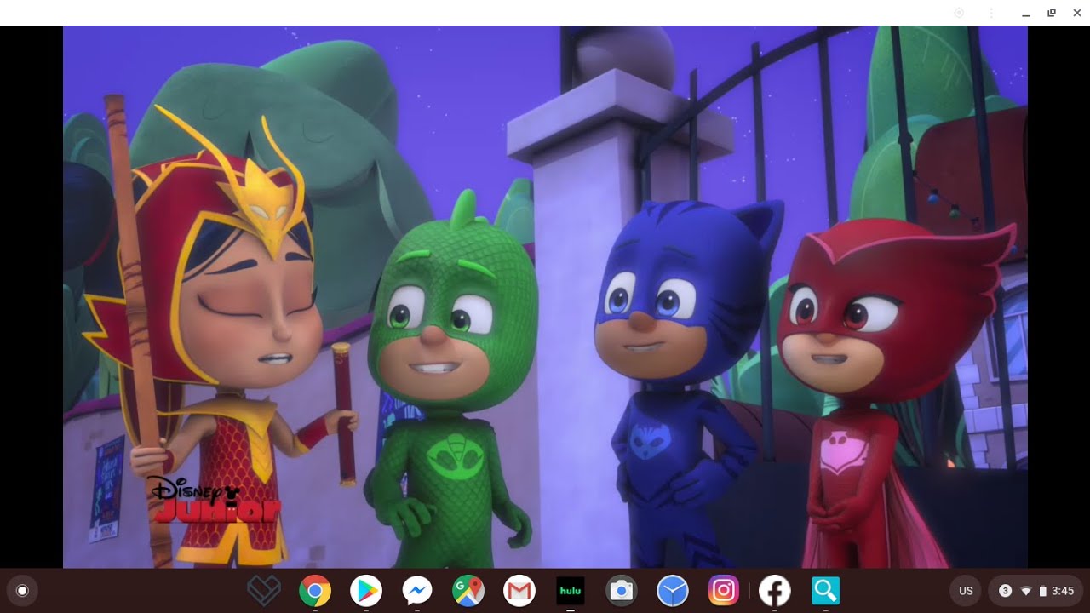
Task: Open the three-dot window menu
Action: (x=991, y=13)
